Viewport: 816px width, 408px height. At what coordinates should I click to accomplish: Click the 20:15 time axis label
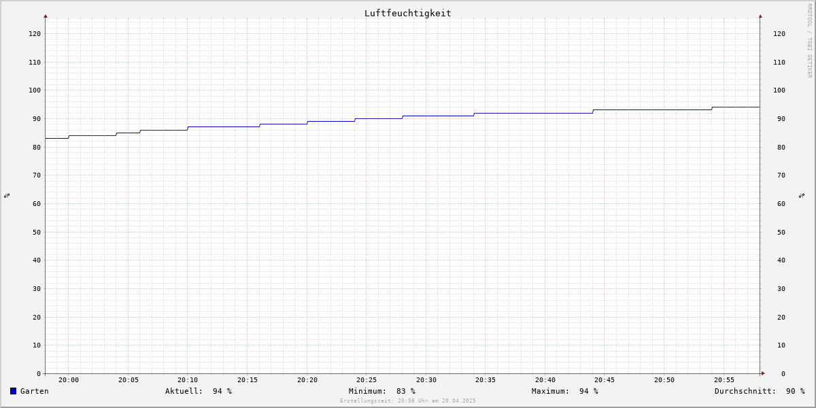[248, 380]
